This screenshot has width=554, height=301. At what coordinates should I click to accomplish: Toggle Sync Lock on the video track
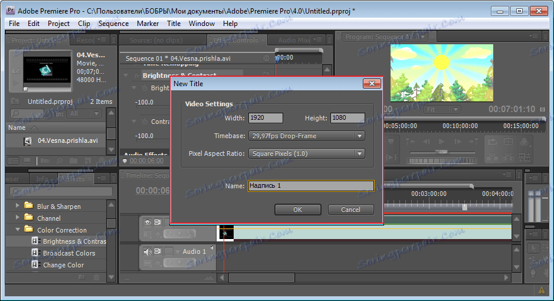(x=158, y=223)
